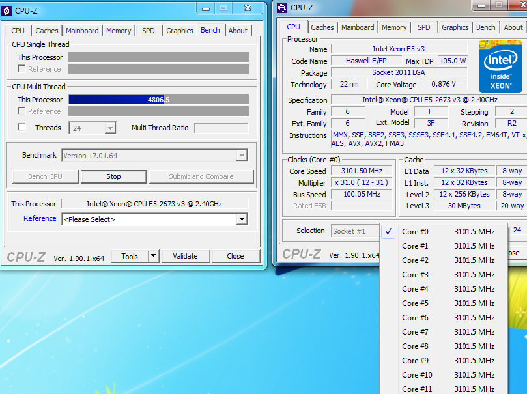Enable the Threads checkbox

pos(21,127)
